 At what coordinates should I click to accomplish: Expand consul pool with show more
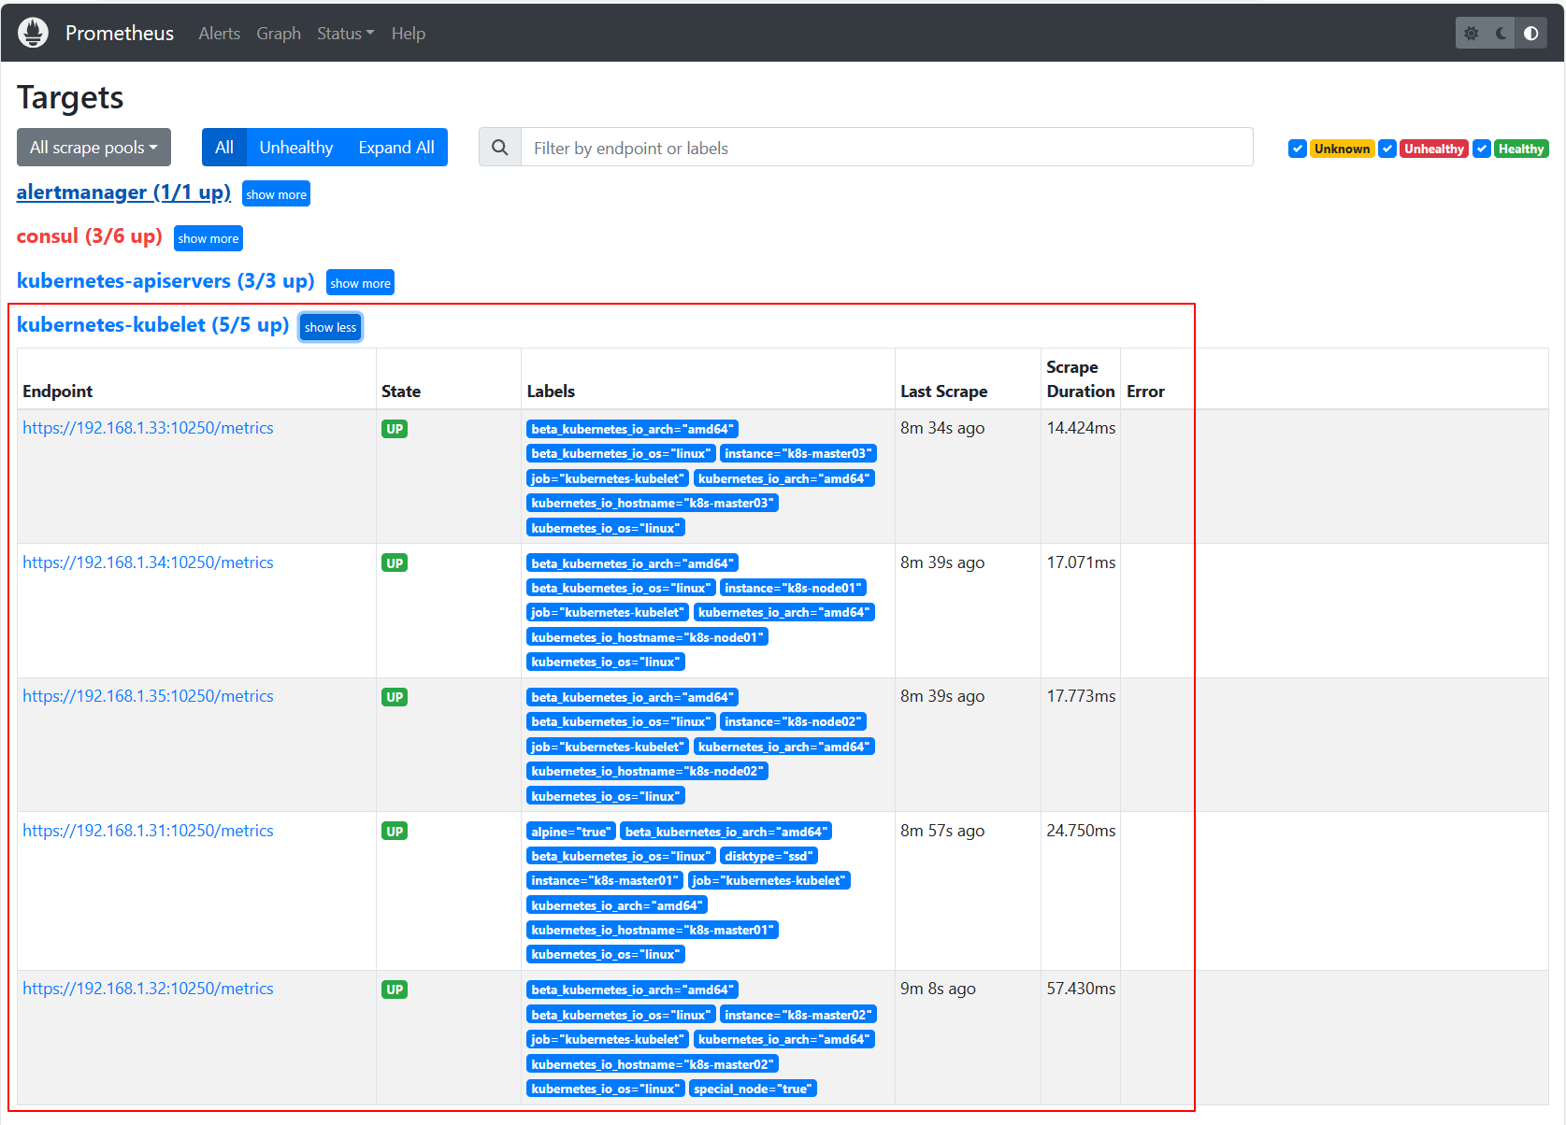tap(208, 238)
